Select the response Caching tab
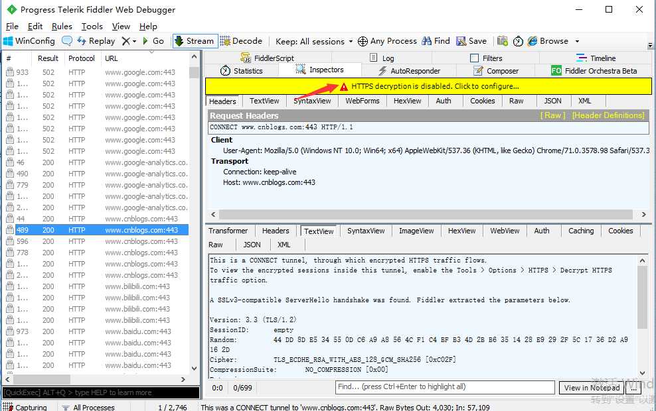This screenshot has width=656, height=411. 581,231
